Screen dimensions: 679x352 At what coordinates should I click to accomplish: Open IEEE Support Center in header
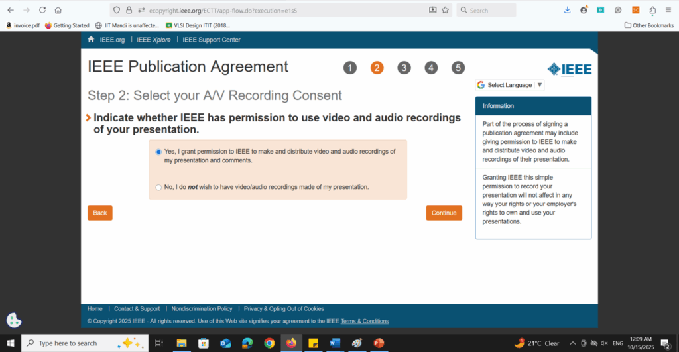[212, 40]
